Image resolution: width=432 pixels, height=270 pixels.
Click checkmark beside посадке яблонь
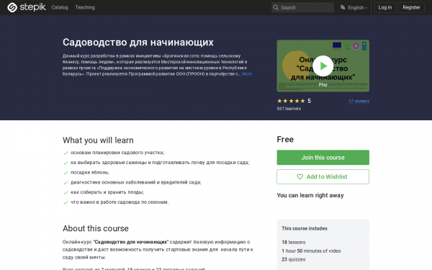coord(66,173)
